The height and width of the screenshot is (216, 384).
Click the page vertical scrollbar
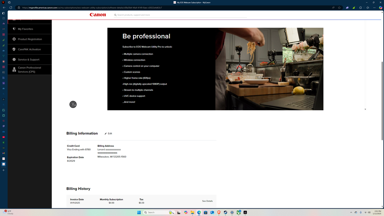pyautogui.click(x=382, y=100)
